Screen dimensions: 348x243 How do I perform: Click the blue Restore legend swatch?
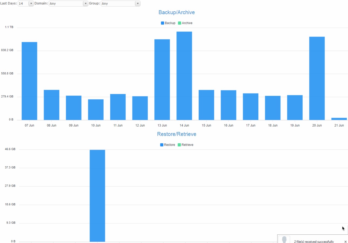(162, 145)
